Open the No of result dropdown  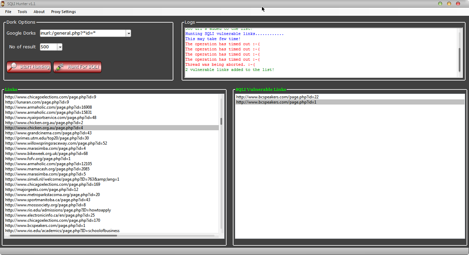[x=60, y=47]
